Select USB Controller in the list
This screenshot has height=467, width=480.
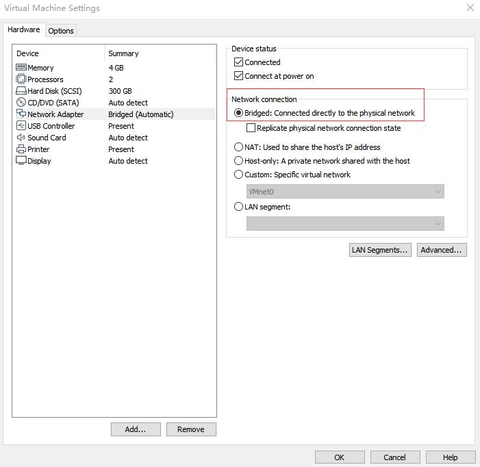(114, 126)
